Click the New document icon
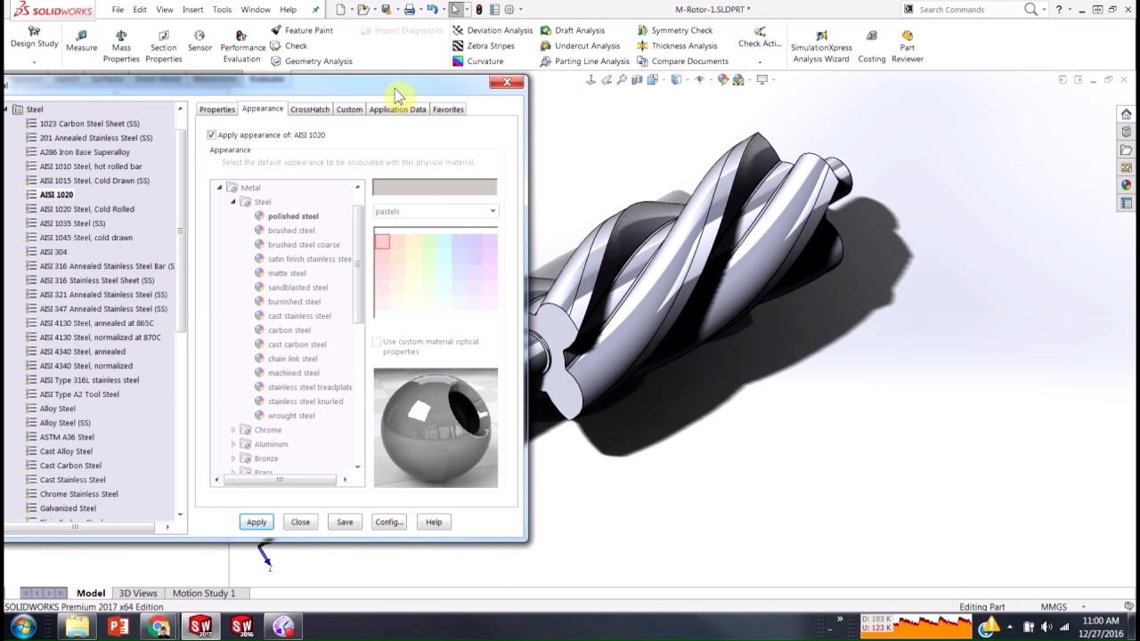 (340, 10)
